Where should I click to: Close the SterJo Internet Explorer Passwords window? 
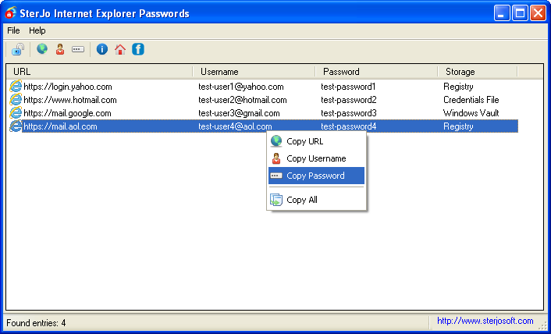point(539,13)
